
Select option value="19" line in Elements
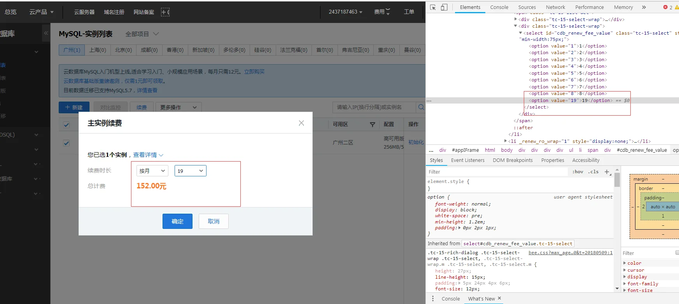click(552, 100)
